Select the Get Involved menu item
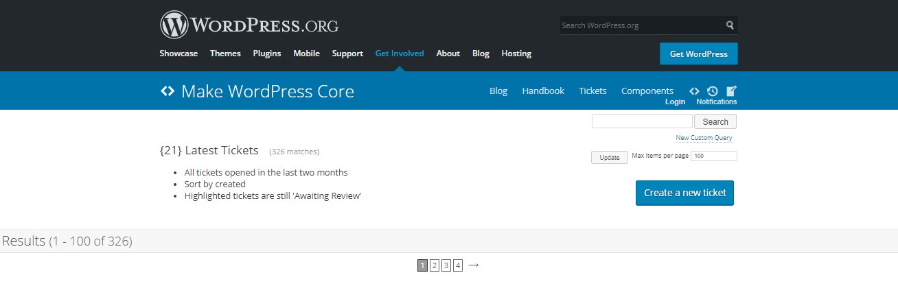The width and height of the screenshot is (898, 286). point(400,53)
